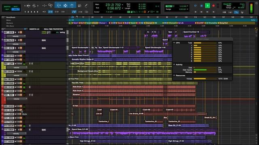Click the horizontal zoom waveform icon
This screenshot has width=259, height=145.
coord(28,6)
